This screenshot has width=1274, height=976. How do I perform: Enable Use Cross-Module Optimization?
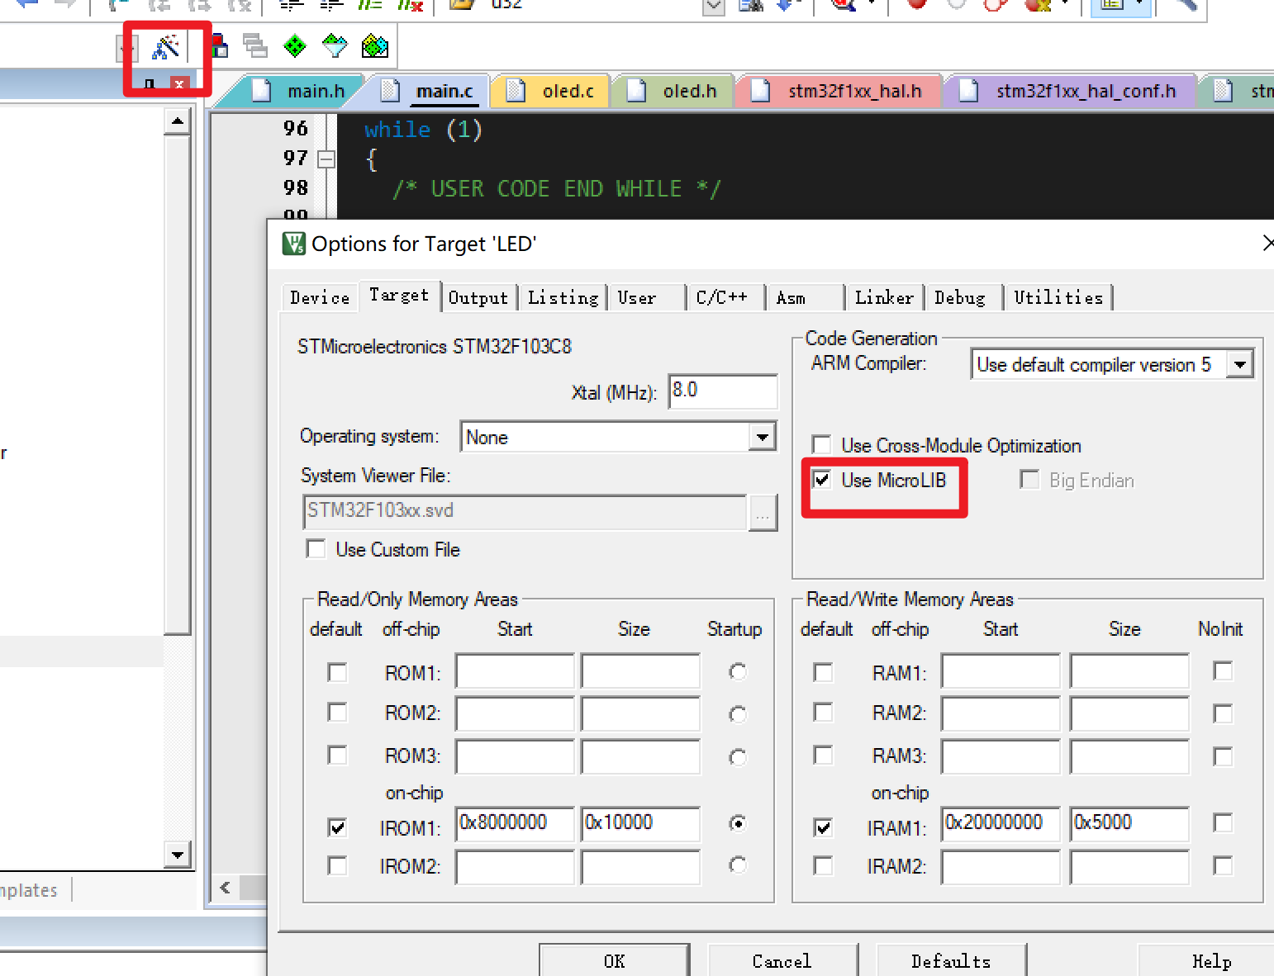click(821, 445)
